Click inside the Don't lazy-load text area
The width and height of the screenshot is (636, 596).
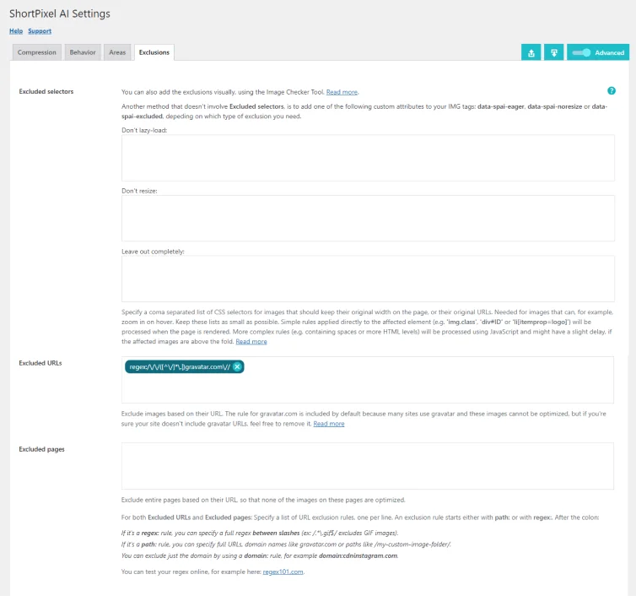368,158
